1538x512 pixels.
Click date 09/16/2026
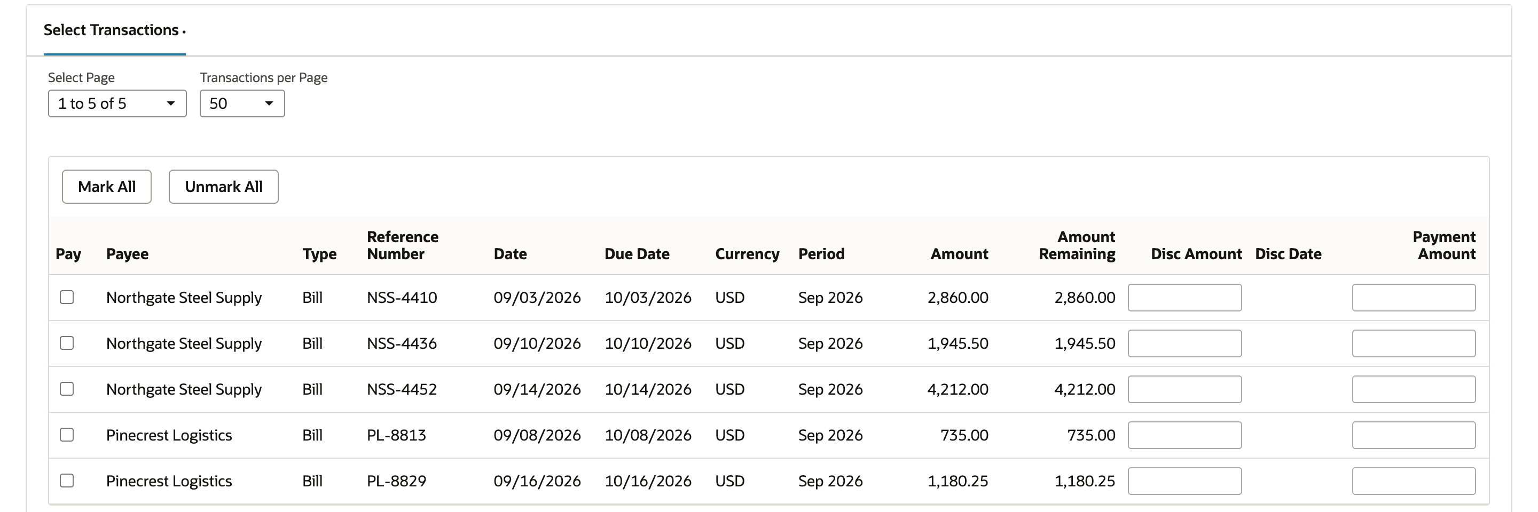click(x=537, y=481)
